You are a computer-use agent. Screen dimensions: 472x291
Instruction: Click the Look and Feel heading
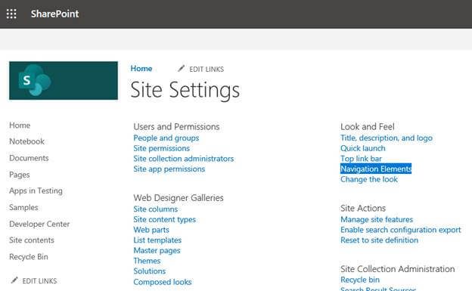pyautogui.click(x=368, y=127)
